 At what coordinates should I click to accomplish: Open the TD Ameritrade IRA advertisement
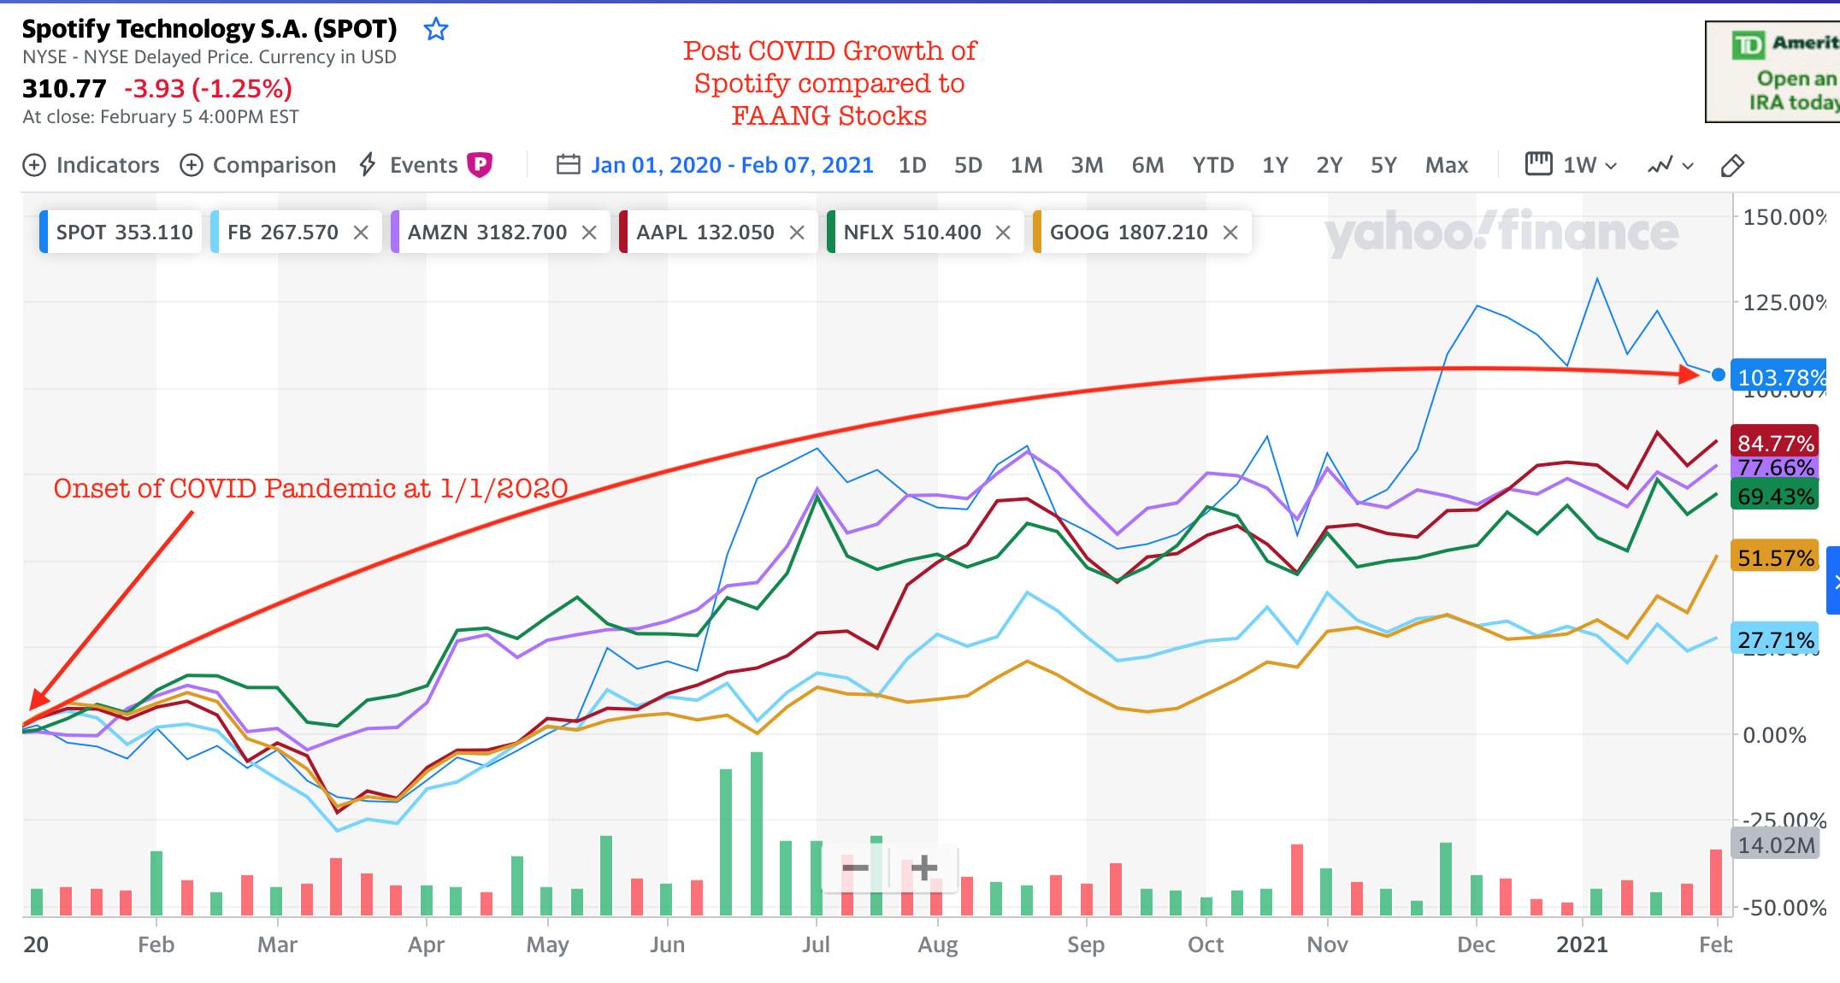coord(1773,73)
